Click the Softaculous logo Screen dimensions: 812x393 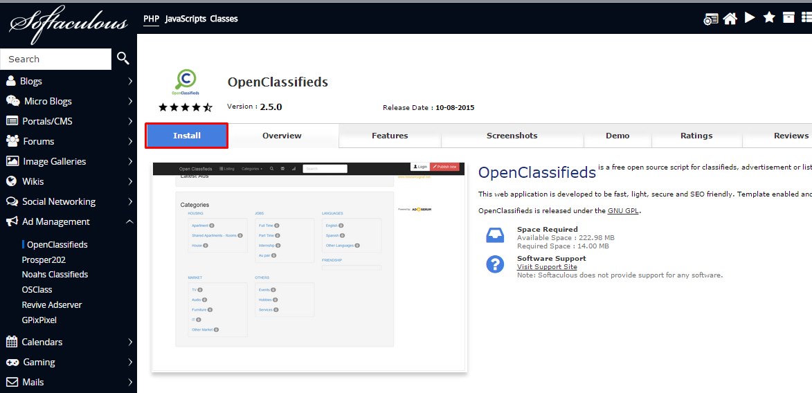(x=69, y=24)
